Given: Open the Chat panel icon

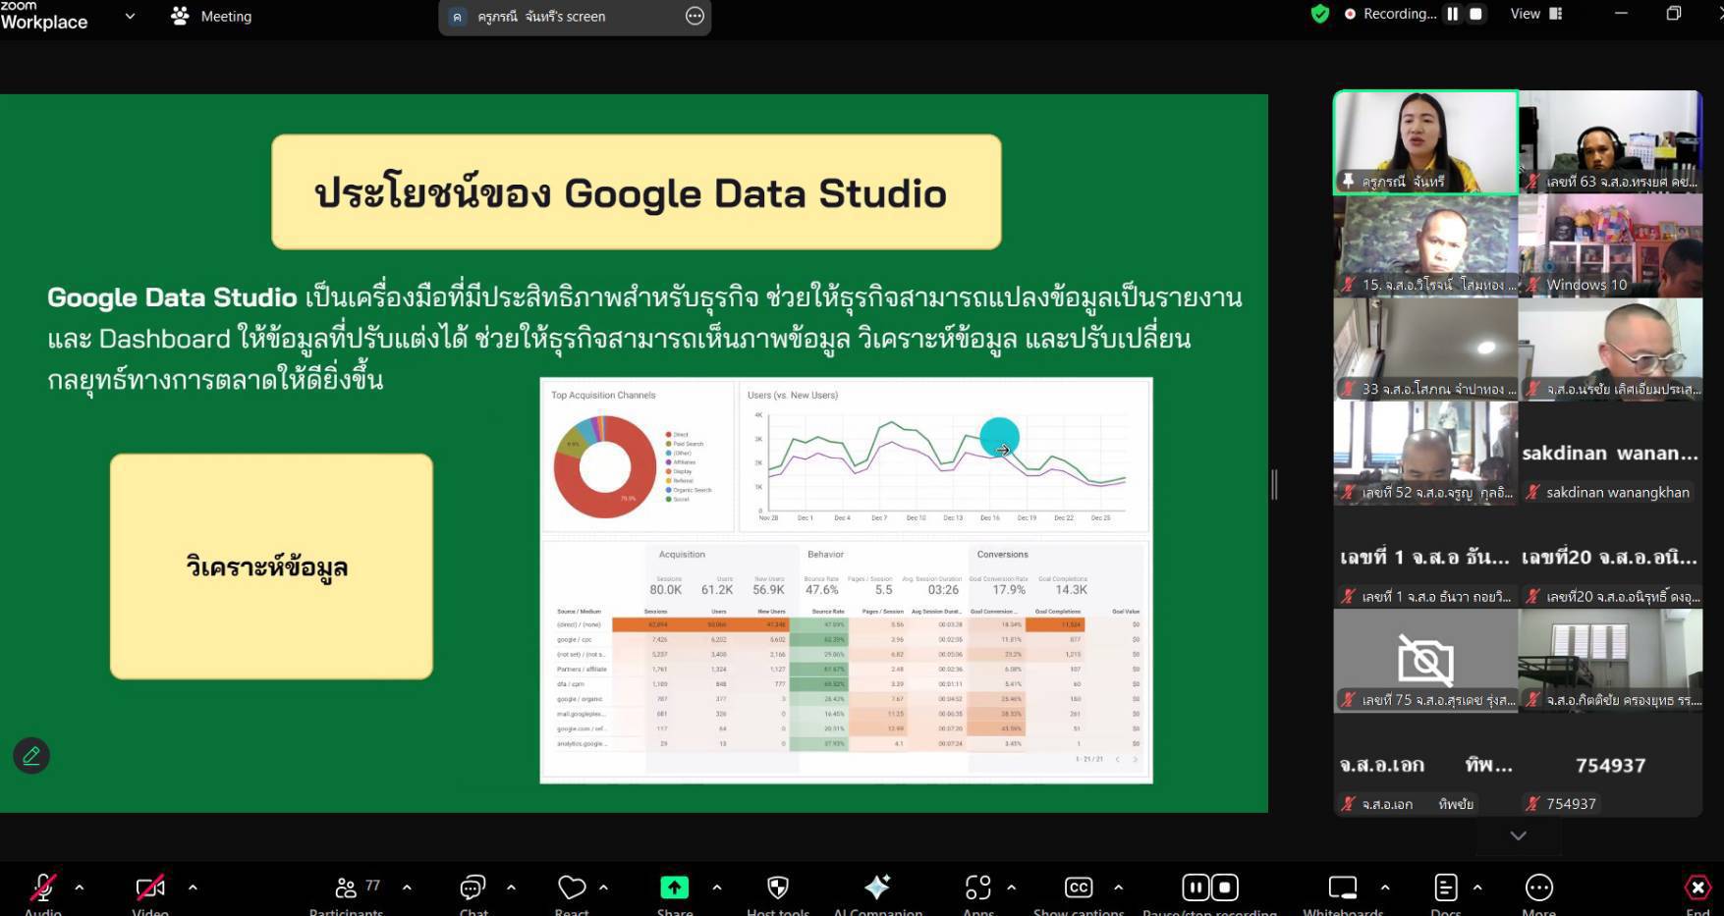Looking at the screenshot, I should [473, 888].
